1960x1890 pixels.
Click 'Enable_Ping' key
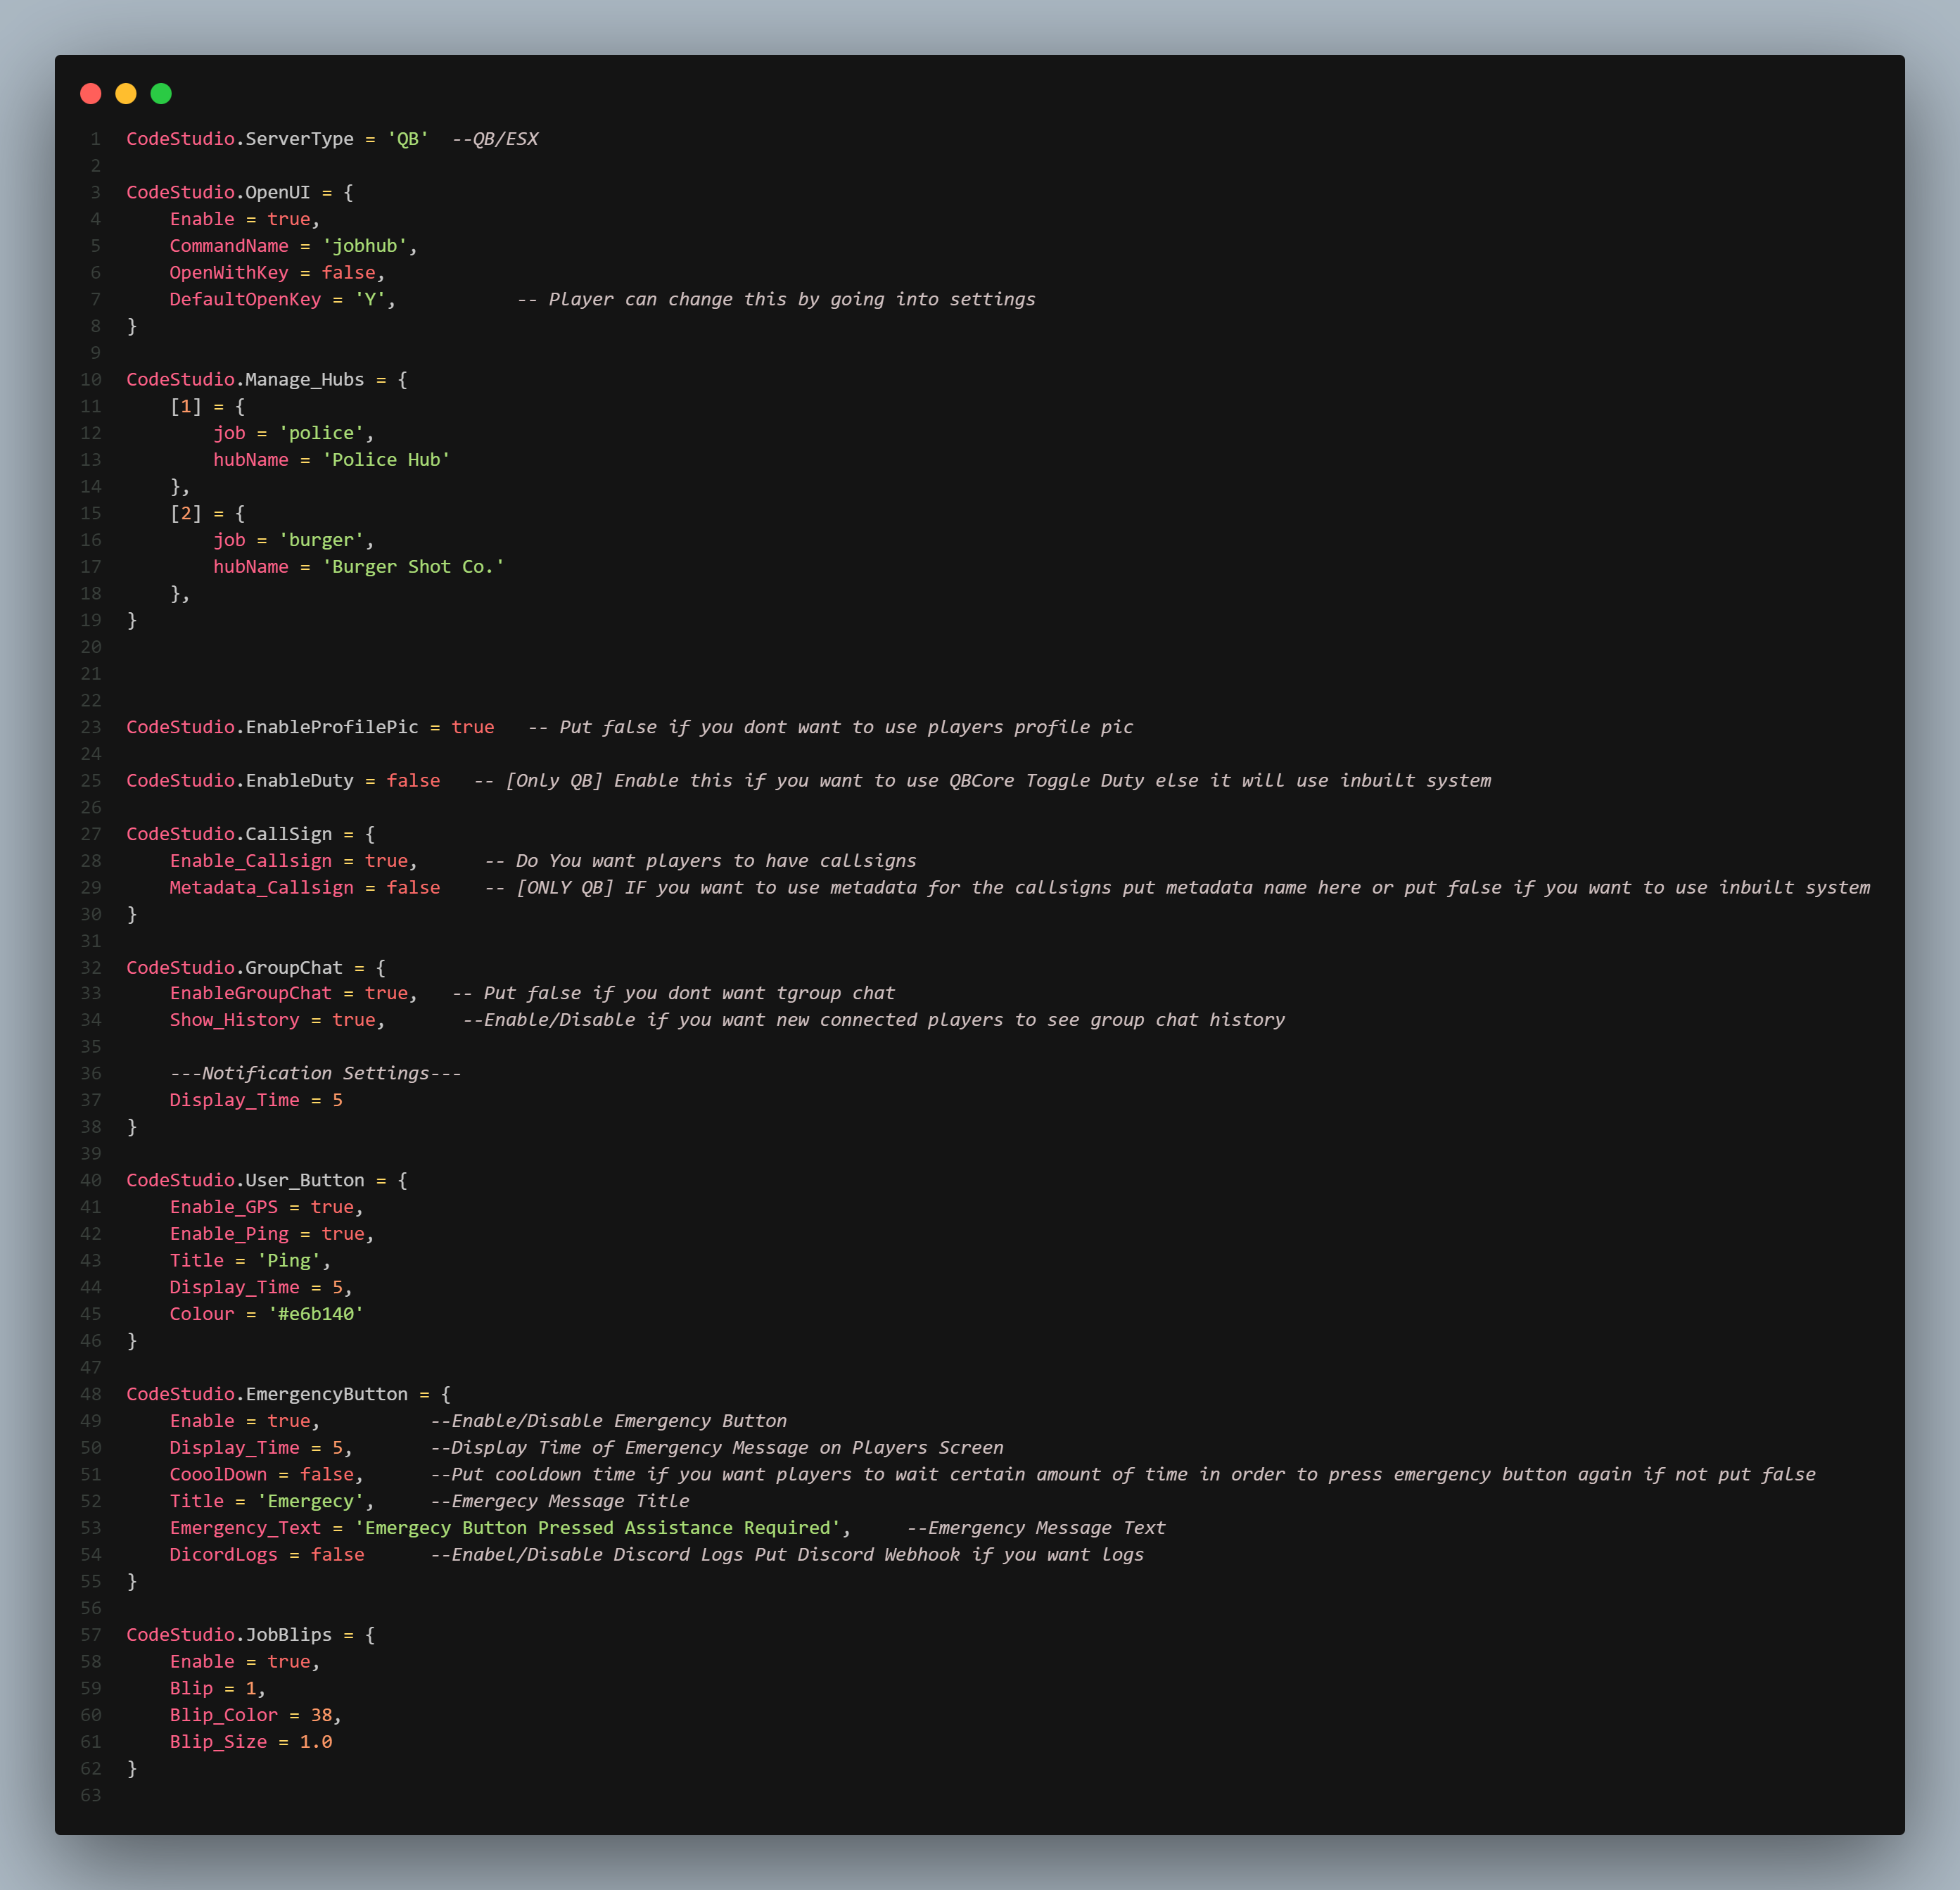pyautogui.click(x=229, y=1234)
